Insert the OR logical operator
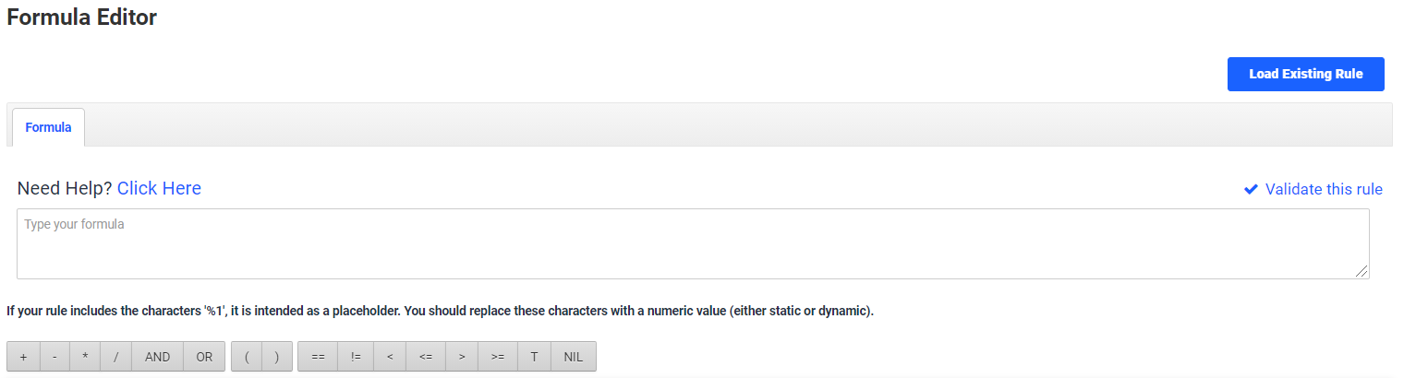 click(204, 357)
